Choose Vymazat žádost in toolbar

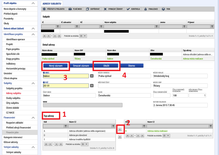[x=113, y=9]
